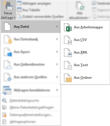This screenshot has width=110, height=126.
Task: Click the Abfragen anzeigen icon
Action: (19, 3)
